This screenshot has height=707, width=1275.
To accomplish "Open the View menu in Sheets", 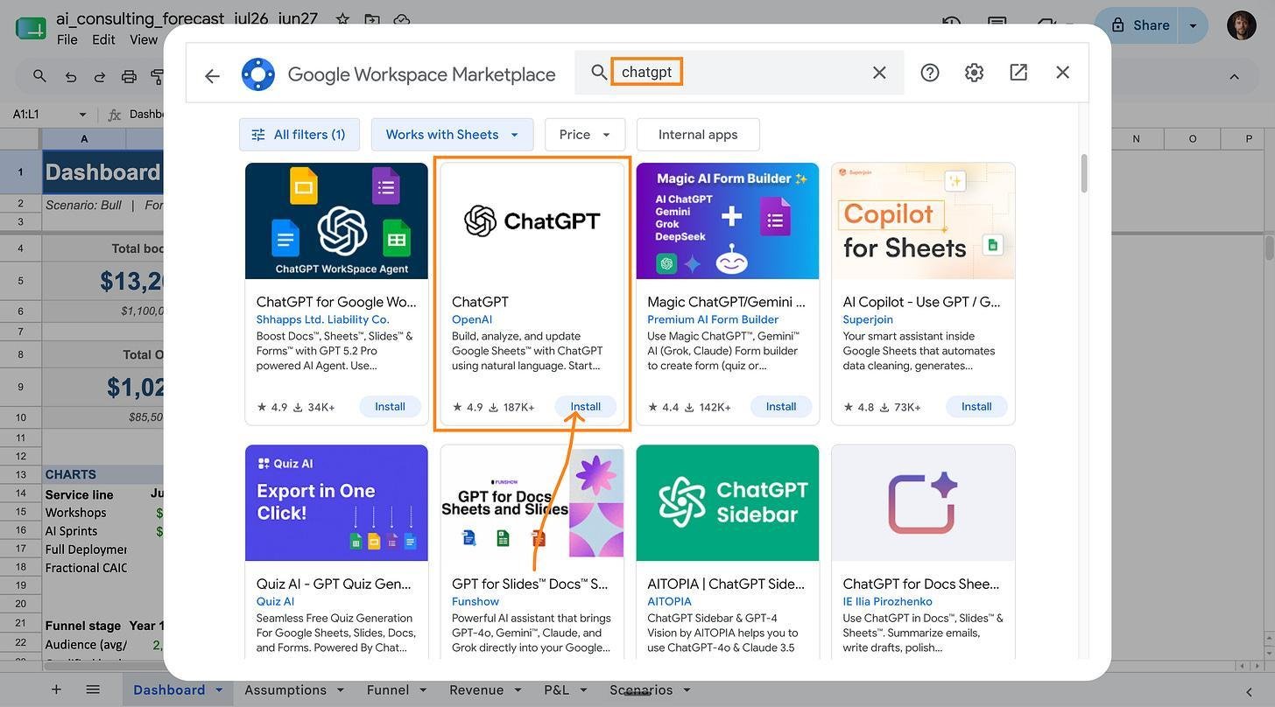I will pos(144,39).
